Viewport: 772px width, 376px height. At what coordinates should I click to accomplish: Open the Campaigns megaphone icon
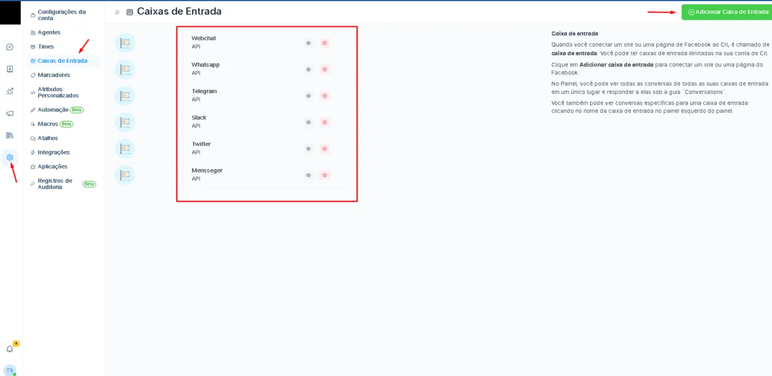click(x=10, y=113)
